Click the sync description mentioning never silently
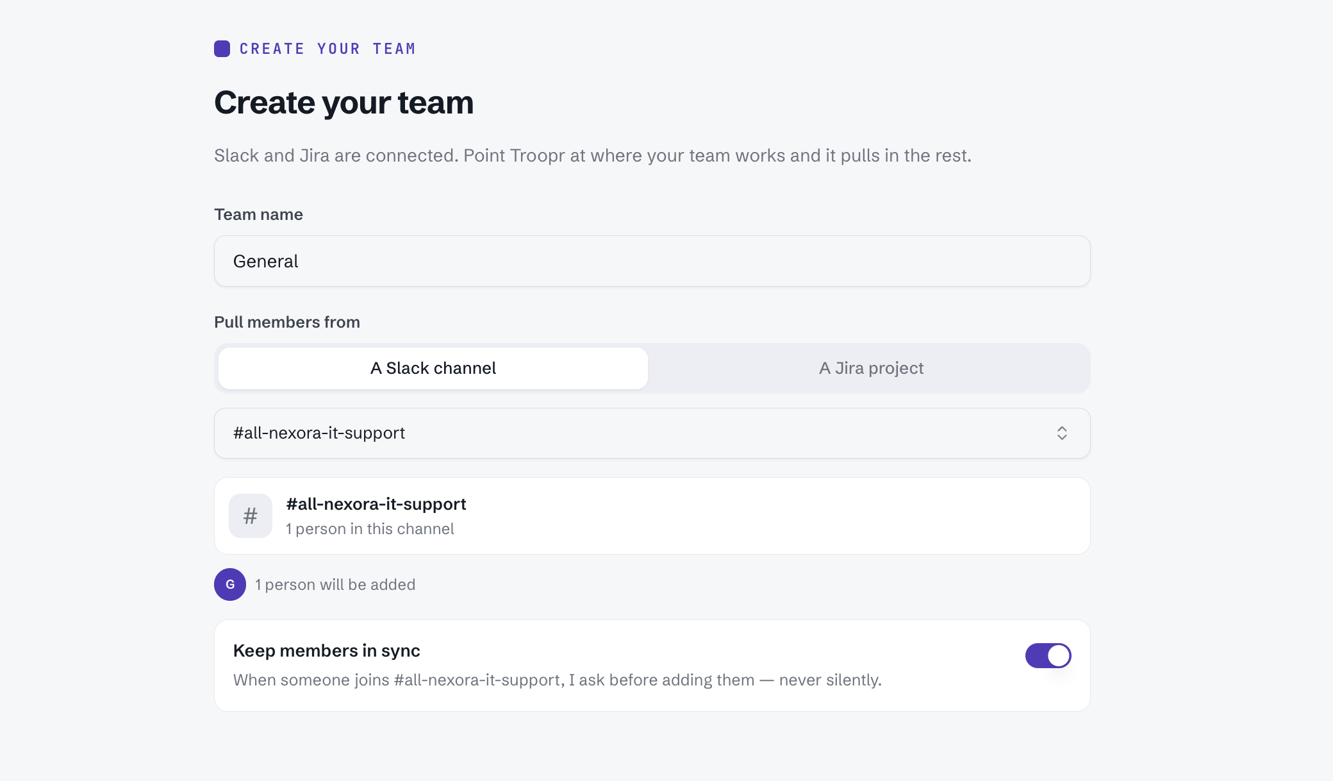This screenshot has width=1333, height=781. pyautogui.click(x=558, y=680)
